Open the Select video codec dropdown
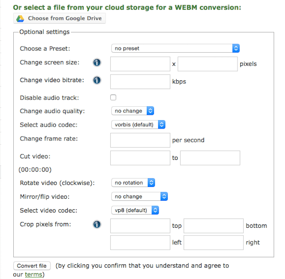 [x=134, y=210]
